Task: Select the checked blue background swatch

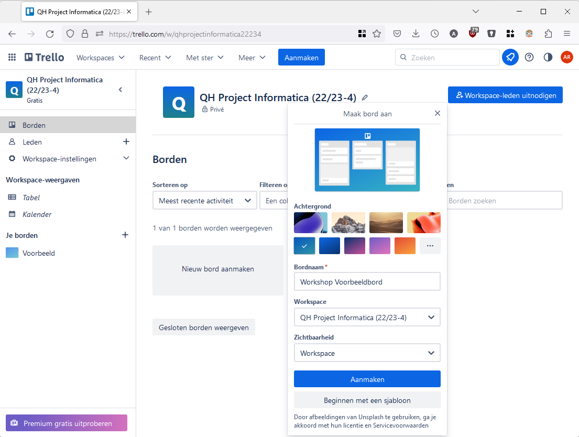Action: coord(304,246)
